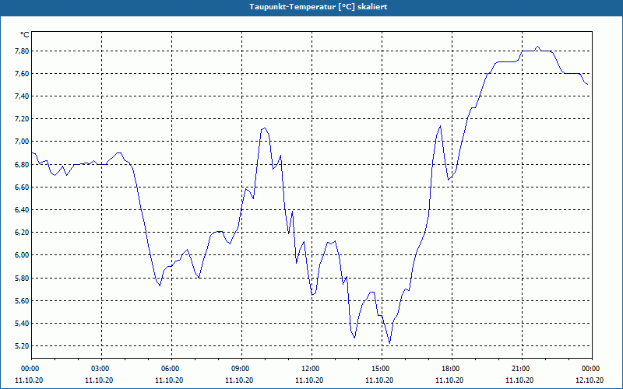The height and width of the screenshot is (389, 623).
Task: Click the 7,80 y-axis value
Action: pos(23,51)
